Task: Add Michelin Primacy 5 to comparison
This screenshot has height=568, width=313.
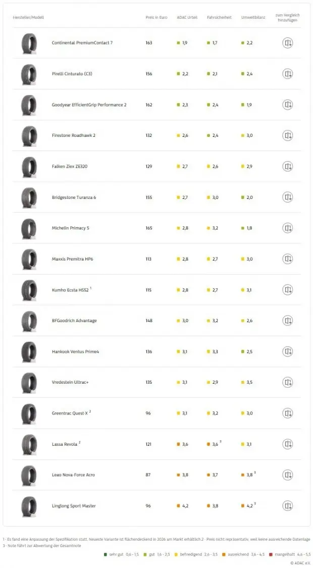Action: pyautogui.click(x=287, y=228)
